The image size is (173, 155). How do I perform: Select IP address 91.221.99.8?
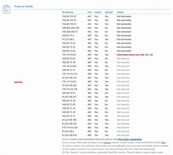[68, 39]
